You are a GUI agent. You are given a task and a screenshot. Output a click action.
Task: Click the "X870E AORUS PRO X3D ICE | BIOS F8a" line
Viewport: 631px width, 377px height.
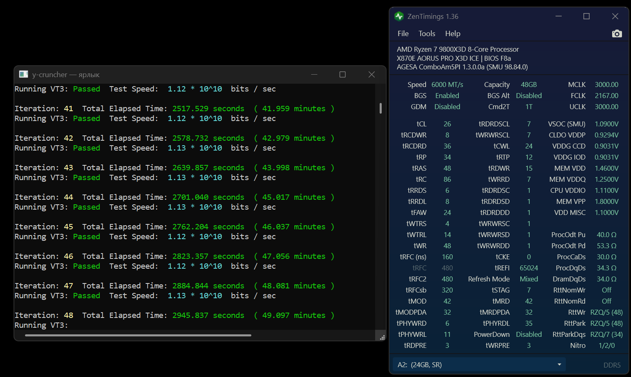[x=454, y=58]
